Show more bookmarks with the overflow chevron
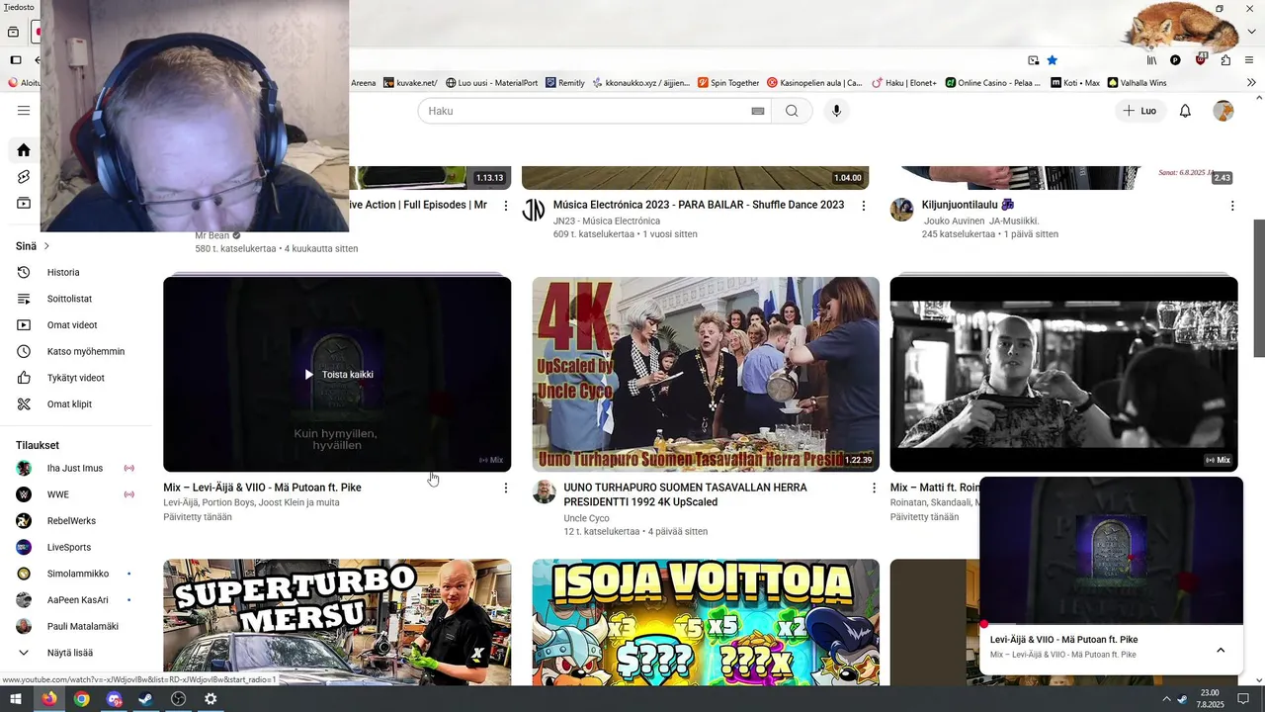This screenshot has width=1265, height=712. click(1251, 83)
